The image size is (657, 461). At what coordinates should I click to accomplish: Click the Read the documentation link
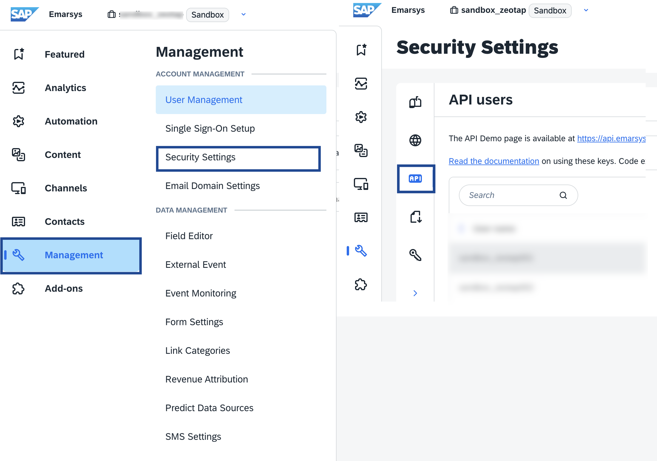(x=494, y=161)
